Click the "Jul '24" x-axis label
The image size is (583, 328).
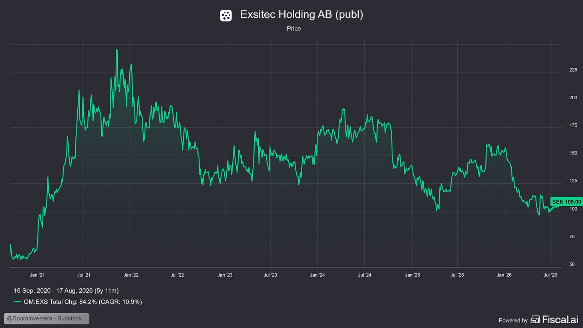pos(364,275)
